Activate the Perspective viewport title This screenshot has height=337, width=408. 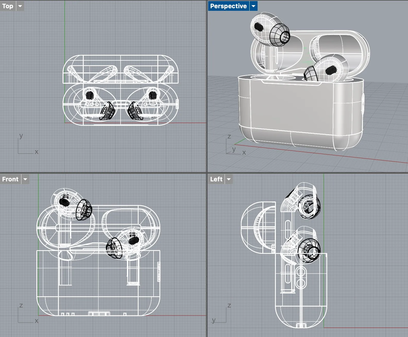click(228, 6)
